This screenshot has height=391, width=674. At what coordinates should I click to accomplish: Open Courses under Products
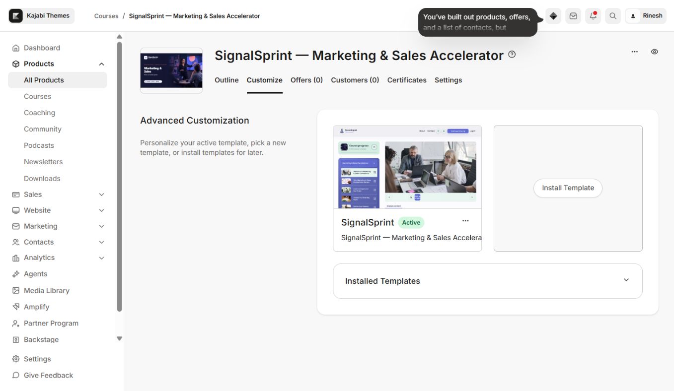[37, 96]
